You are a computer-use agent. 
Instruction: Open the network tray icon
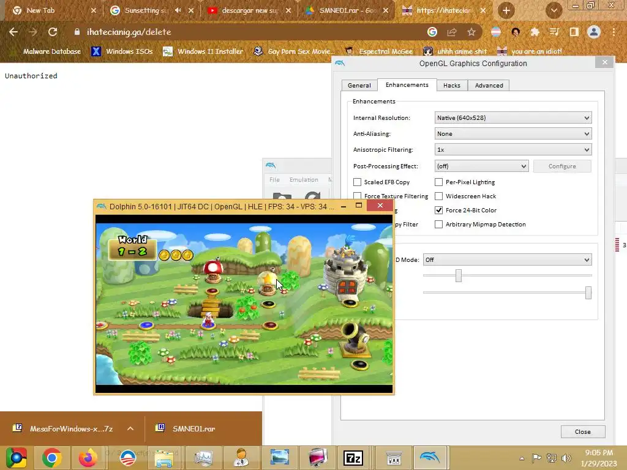click(552, 458)
